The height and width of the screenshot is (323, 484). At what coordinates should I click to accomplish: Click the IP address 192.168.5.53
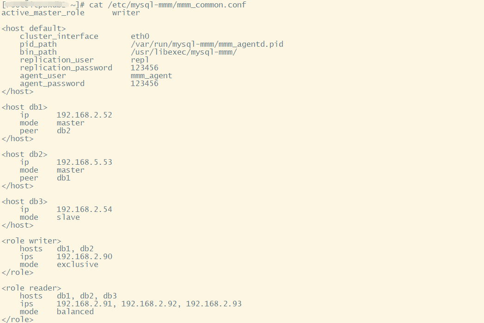84,162
